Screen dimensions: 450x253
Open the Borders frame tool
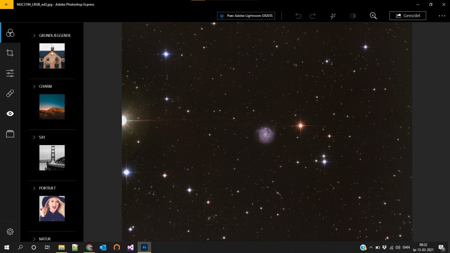tap(10, 134)
